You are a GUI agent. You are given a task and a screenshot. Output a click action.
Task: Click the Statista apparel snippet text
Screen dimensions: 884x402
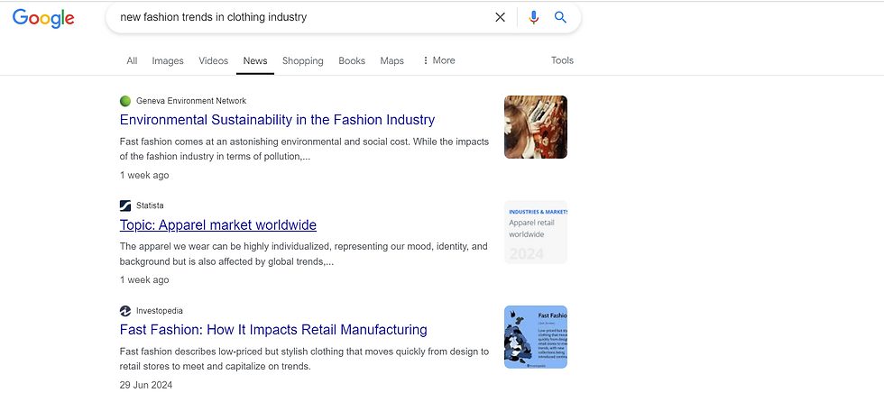tap(304, 254)
